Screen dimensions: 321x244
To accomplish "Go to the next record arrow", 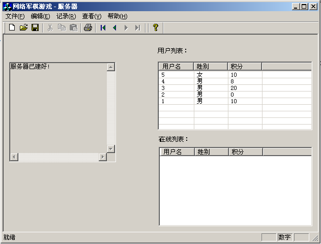I will click(x=126, y=27).
